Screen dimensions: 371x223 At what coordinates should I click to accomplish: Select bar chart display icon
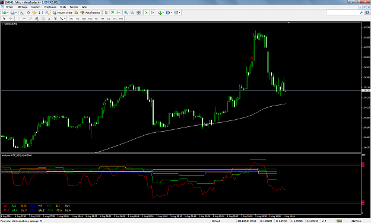(x=107, y=12)
